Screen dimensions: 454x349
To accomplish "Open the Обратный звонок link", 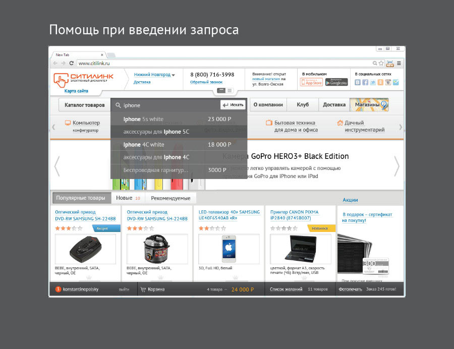I will 206,82.
